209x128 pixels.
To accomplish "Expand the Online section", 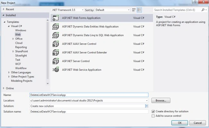I will coord(4,88).
